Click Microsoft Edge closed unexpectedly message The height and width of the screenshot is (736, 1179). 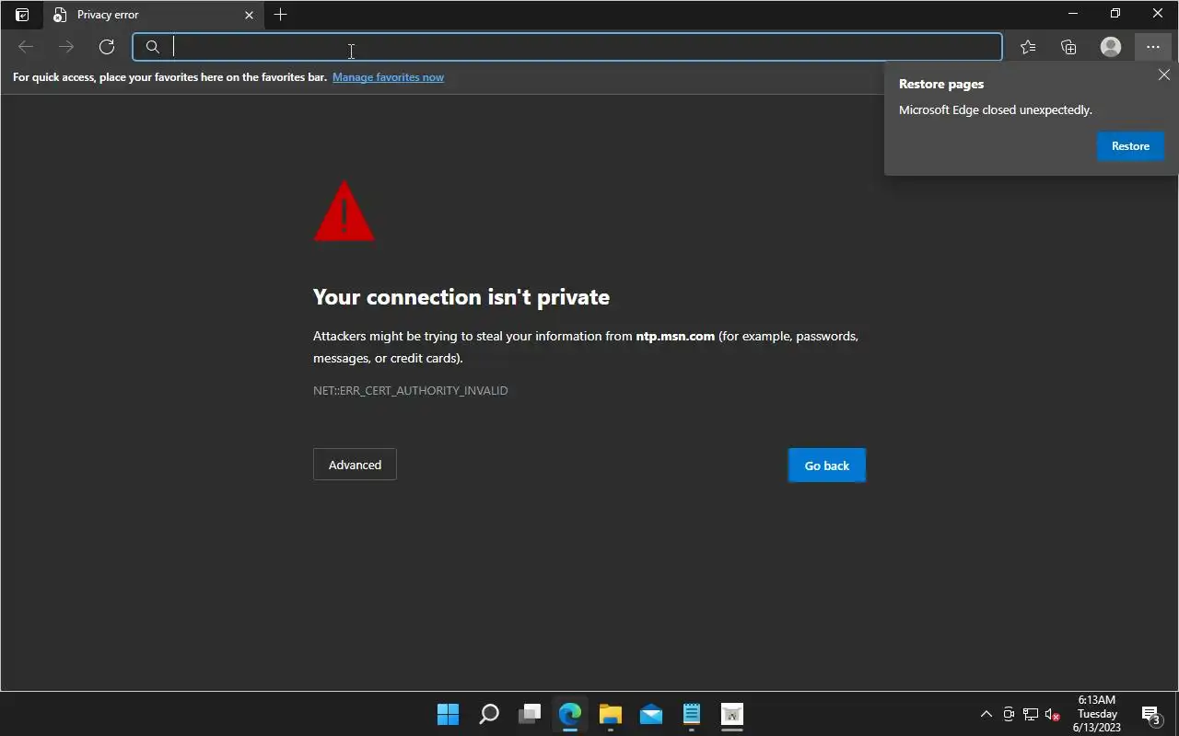coord(996,109)
